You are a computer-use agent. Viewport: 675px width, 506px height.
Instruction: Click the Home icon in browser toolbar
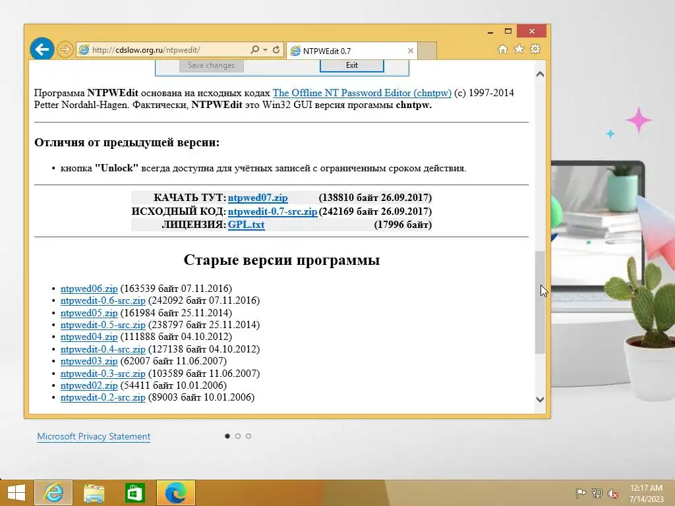[503, 49]
